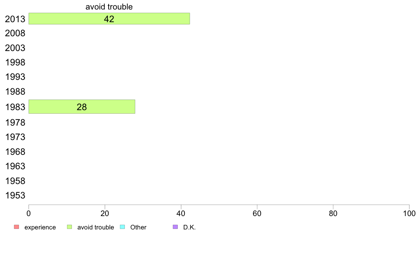The height and width of the screenshot is (259, 419).
Task: Click the experience legend label
Action: coord(40,227)
